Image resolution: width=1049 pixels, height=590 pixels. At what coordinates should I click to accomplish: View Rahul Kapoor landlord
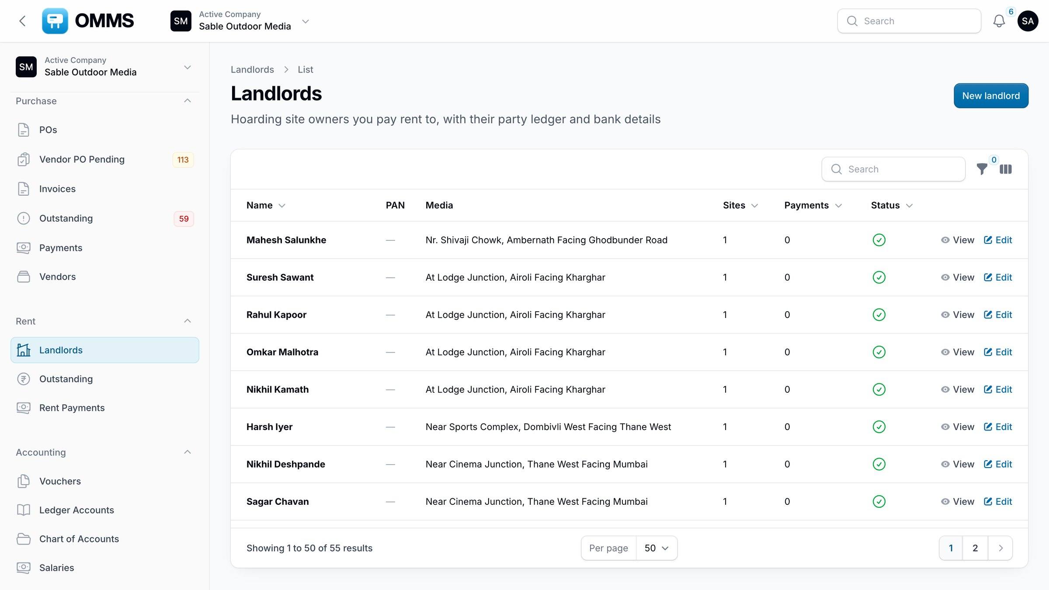coord(957,315)
